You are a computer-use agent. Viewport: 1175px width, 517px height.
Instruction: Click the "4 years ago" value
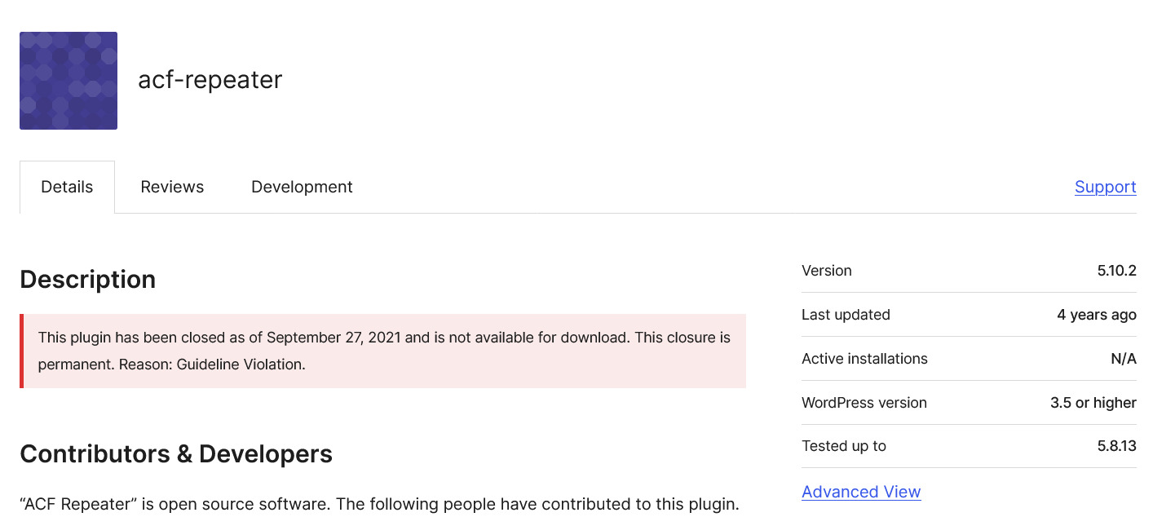(1096, 315)
